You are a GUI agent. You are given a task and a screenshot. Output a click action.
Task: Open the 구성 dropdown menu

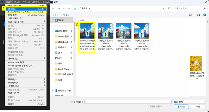click(55, 15)
